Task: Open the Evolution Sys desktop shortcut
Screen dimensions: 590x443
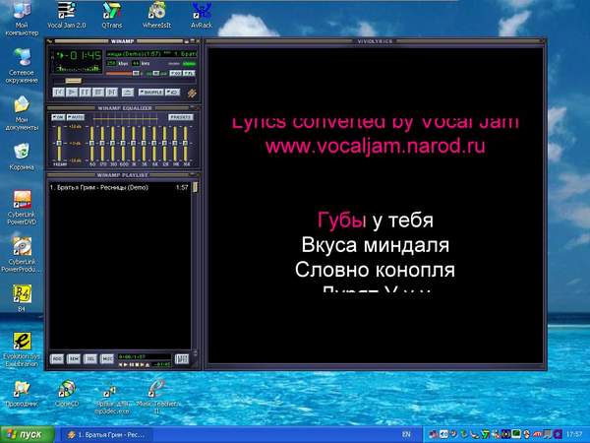Action: pos(22,349)
